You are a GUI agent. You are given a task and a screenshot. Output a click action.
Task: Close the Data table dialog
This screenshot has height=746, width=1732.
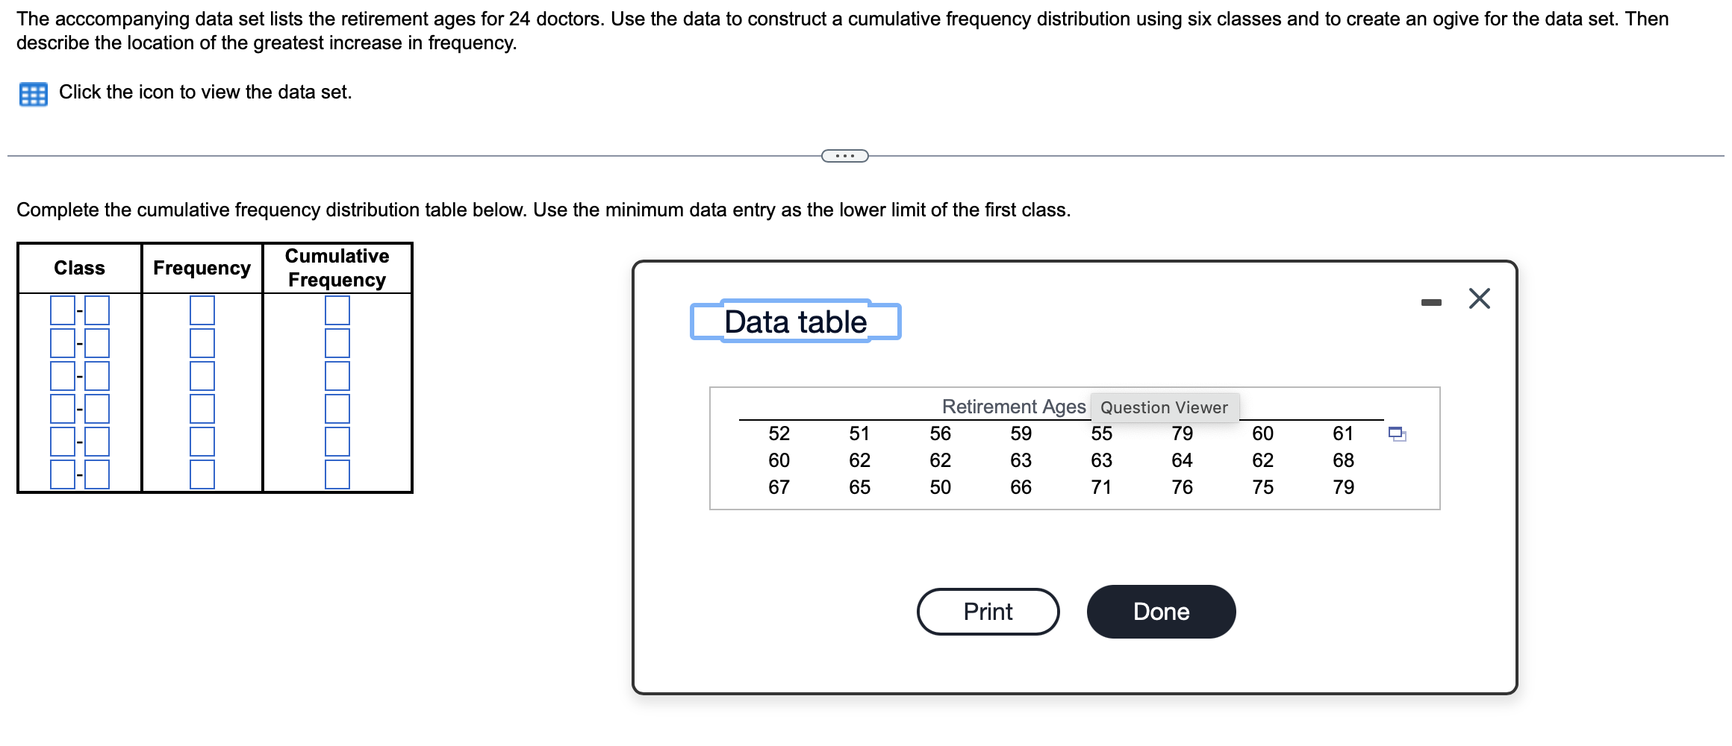click(1479, 299)
